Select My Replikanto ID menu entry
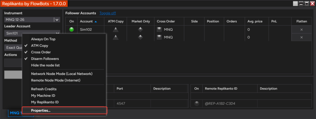The image size is (316, 119). (64, 102)
